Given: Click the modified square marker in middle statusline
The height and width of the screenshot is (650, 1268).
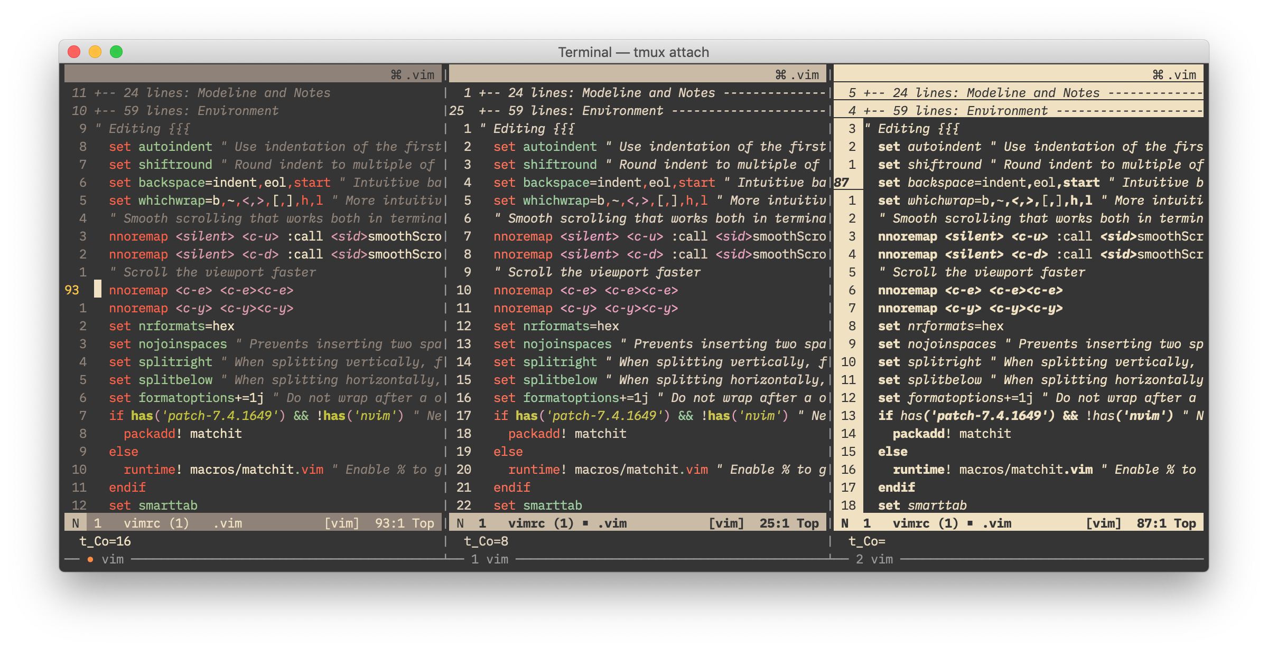Looking at the screenshot, I should coord(585,523).
